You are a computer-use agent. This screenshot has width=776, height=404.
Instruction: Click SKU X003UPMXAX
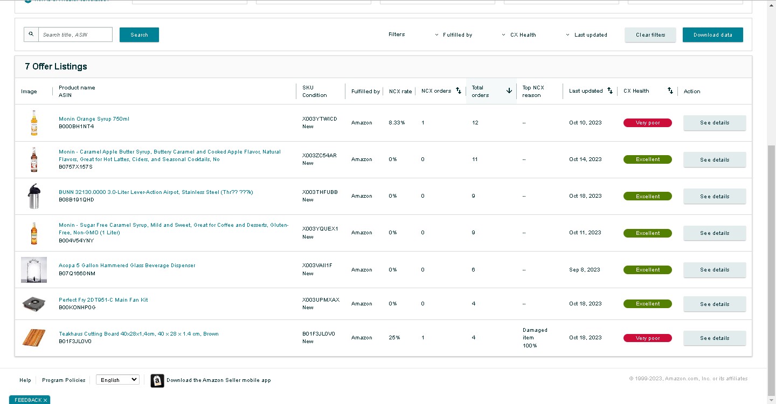[321, 300]
